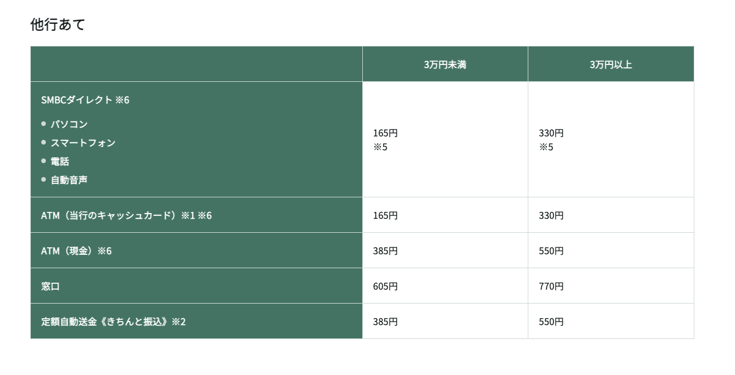
Task: Select the 3万円未満 column header
Action: pos(445,64)
